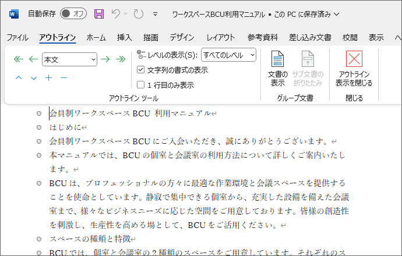The image size is (402, 256).
Task: Click bullet beside 会員制ワークスペース BCU 利用マニュアル
Action: pos(39,113)
